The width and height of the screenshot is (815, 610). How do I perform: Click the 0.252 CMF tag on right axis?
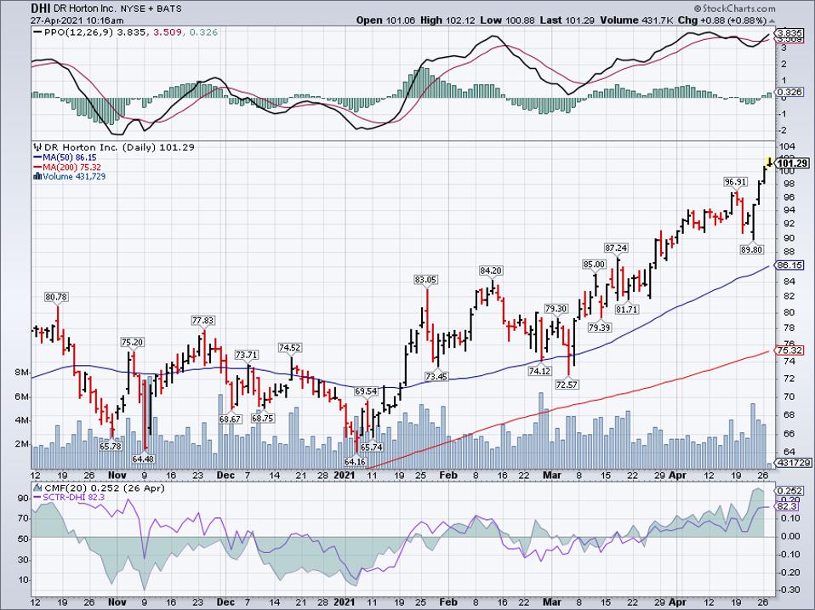(x=790, y=491)
